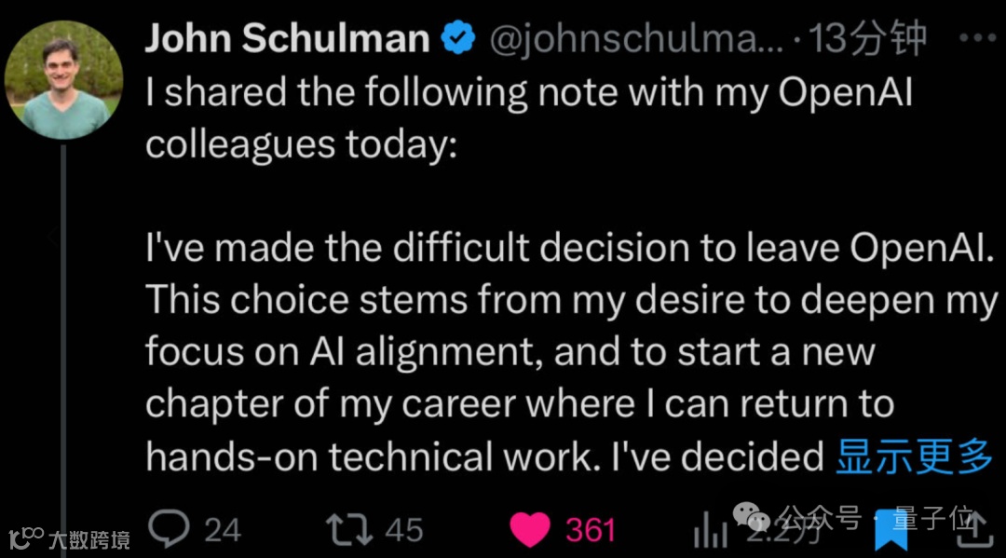Click the blue verified badge

[458, 39]
